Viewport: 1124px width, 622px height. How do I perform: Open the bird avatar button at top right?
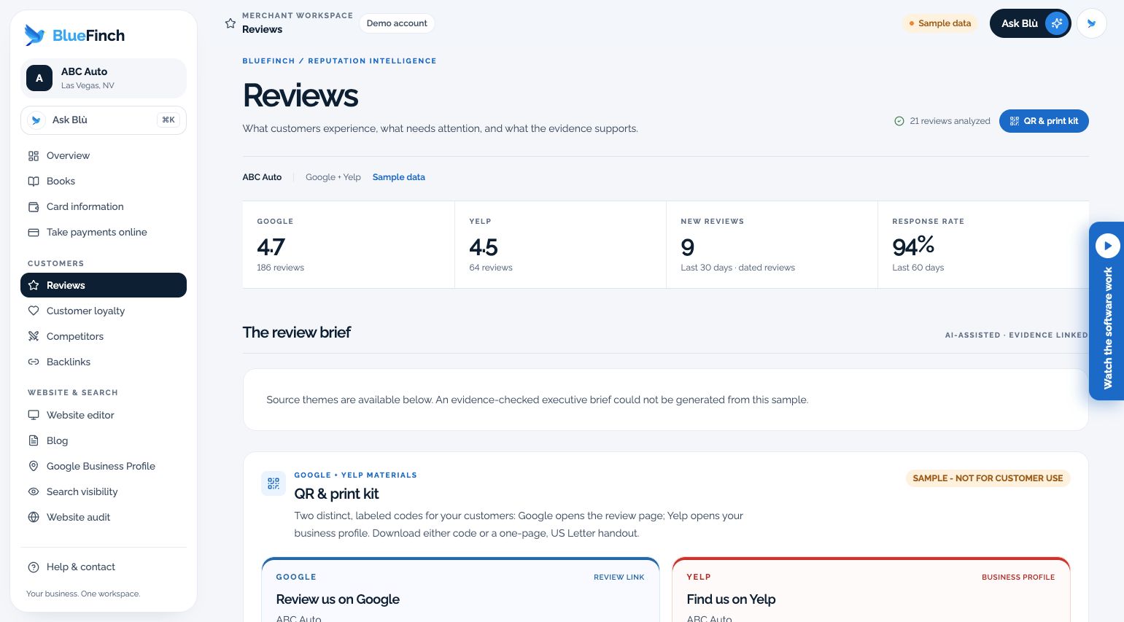tap(1091, 23)
